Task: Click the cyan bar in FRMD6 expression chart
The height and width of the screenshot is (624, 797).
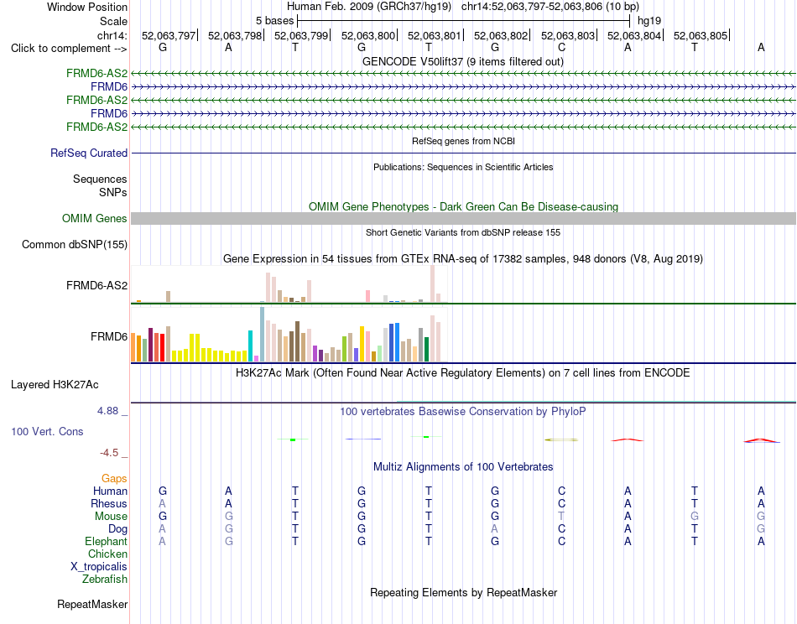Action: pyautogui.click(x=251, y=346)
